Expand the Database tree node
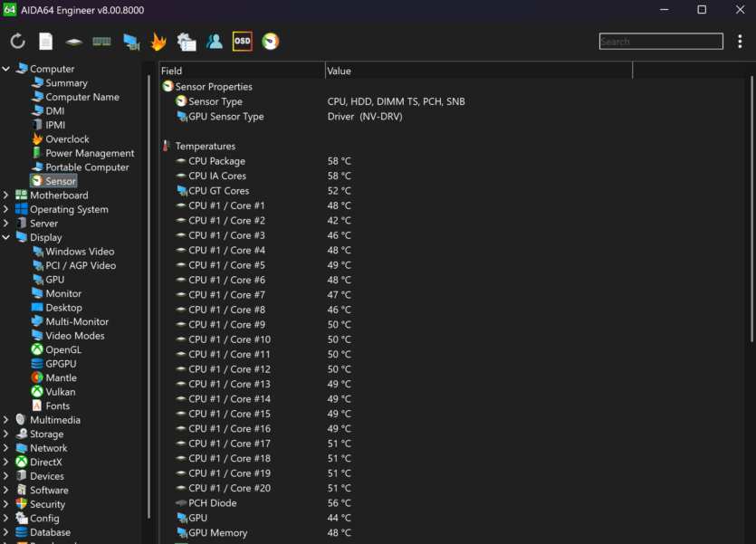The width and height of the screenshot is (756, 544). point(5,532)
